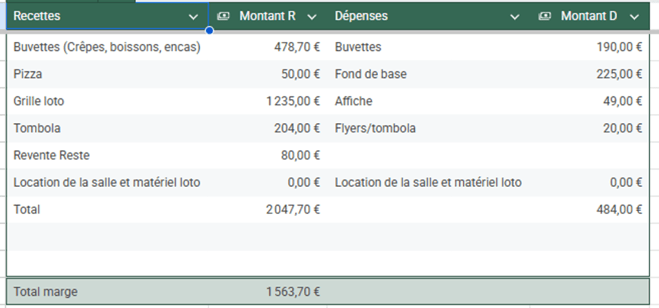Select the Recettes header cell
The height and width of the screenshot is (308, 659).
[x=97, y=16]
